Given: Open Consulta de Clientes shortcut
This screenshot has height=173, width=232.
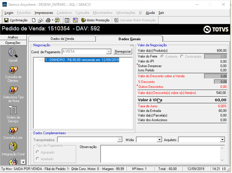Looking at the screenshot, I should tap(13, 74).
